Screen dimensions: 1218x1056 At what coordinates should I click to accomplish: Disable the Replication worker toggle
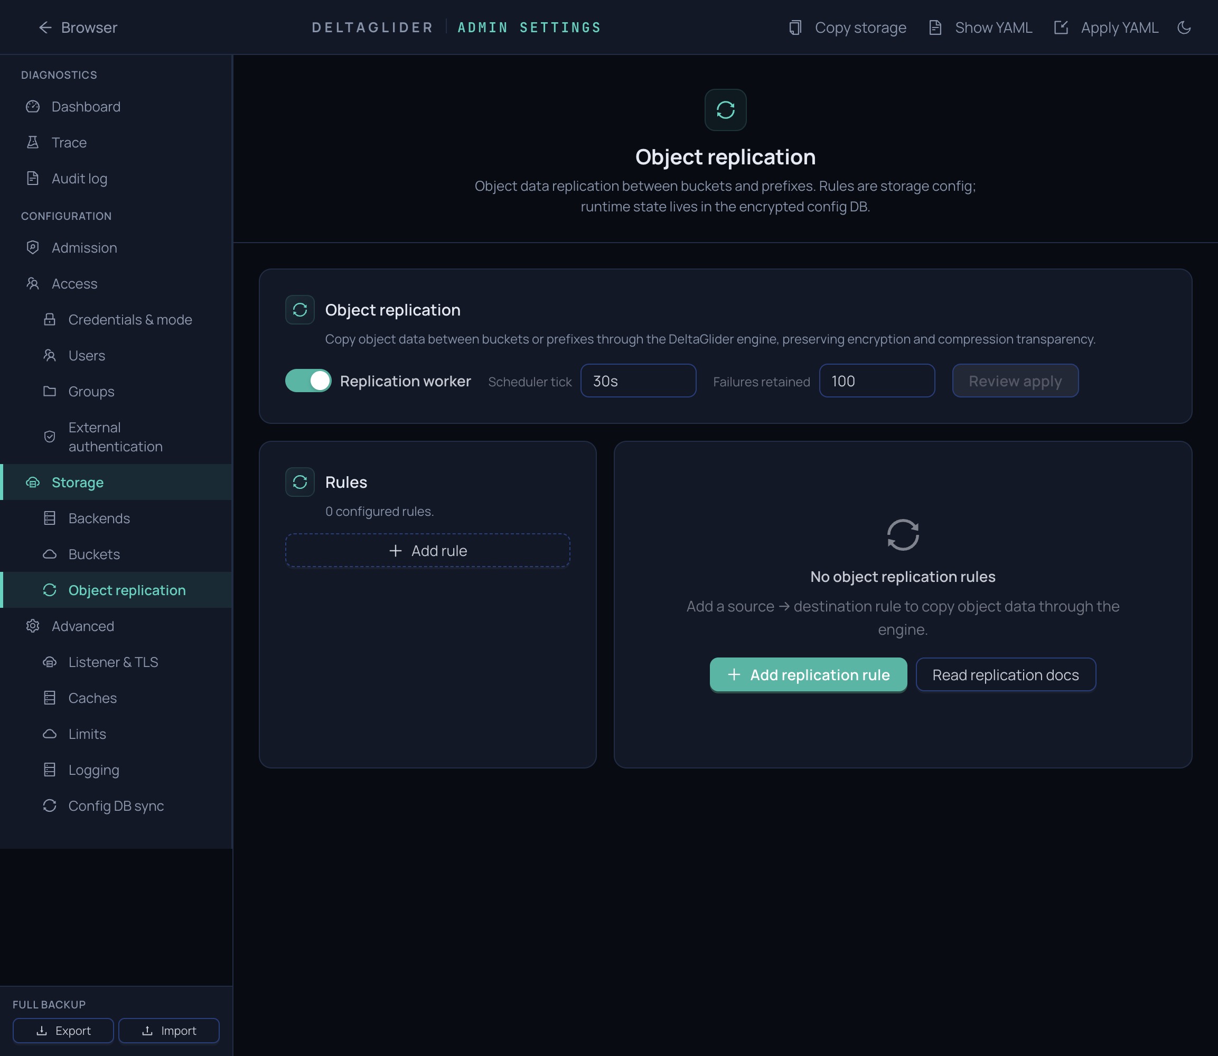click(x=308, y=381)
